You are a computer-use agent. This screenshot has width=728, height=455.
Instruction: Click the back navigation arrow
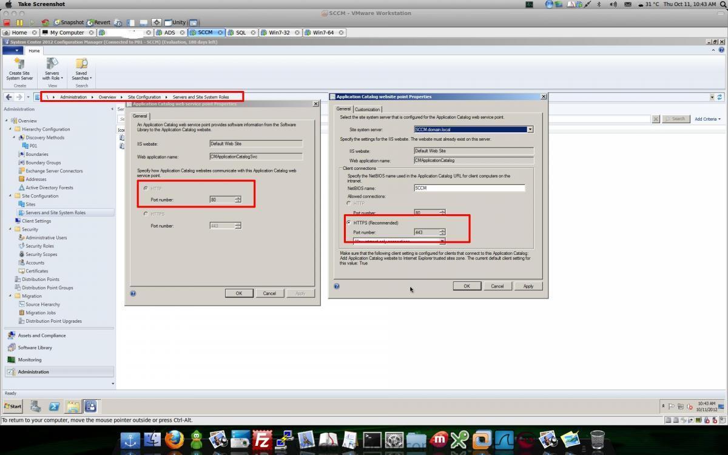(8, 97)
